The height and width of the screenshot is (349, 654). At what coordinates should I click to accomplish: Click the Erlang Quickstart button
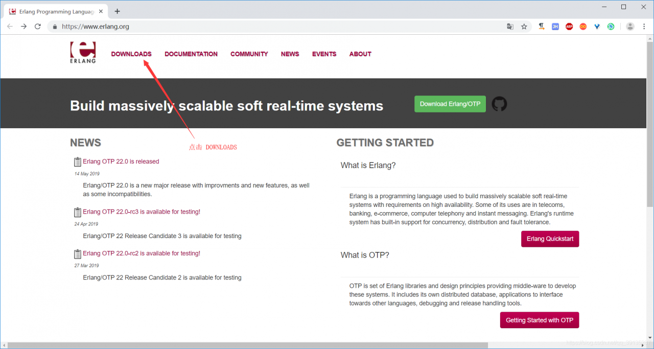[550, 239]
